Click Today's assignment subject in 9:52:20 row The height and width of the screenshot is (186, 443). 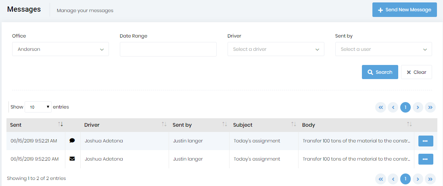click(x=257, y=159)
